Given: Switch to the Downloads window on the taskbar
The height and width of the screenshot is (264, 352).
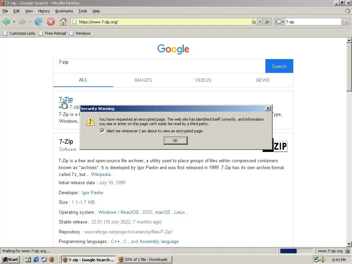Looking at the screenshot, I should (x=145, y=260).
